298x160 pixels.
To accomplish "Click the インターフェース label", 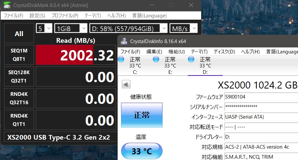I will 207,117.
